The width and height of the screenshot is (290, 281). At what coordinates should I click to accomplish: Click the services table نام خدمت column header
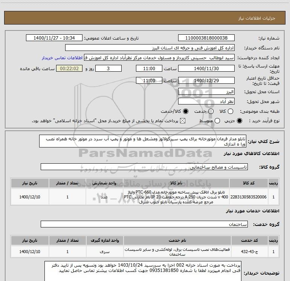(177, 240)
